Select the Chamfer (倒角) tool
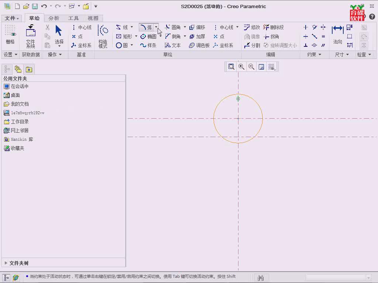378x283 pixels. coord(173,36)
